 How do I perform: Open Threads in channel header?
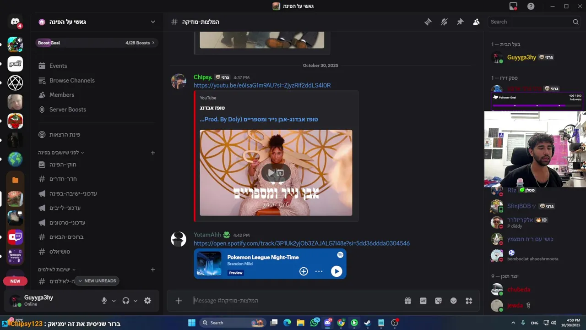tap(428, 22)
